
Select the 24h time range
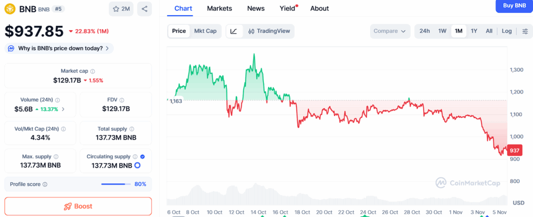(x=425, y=31)
